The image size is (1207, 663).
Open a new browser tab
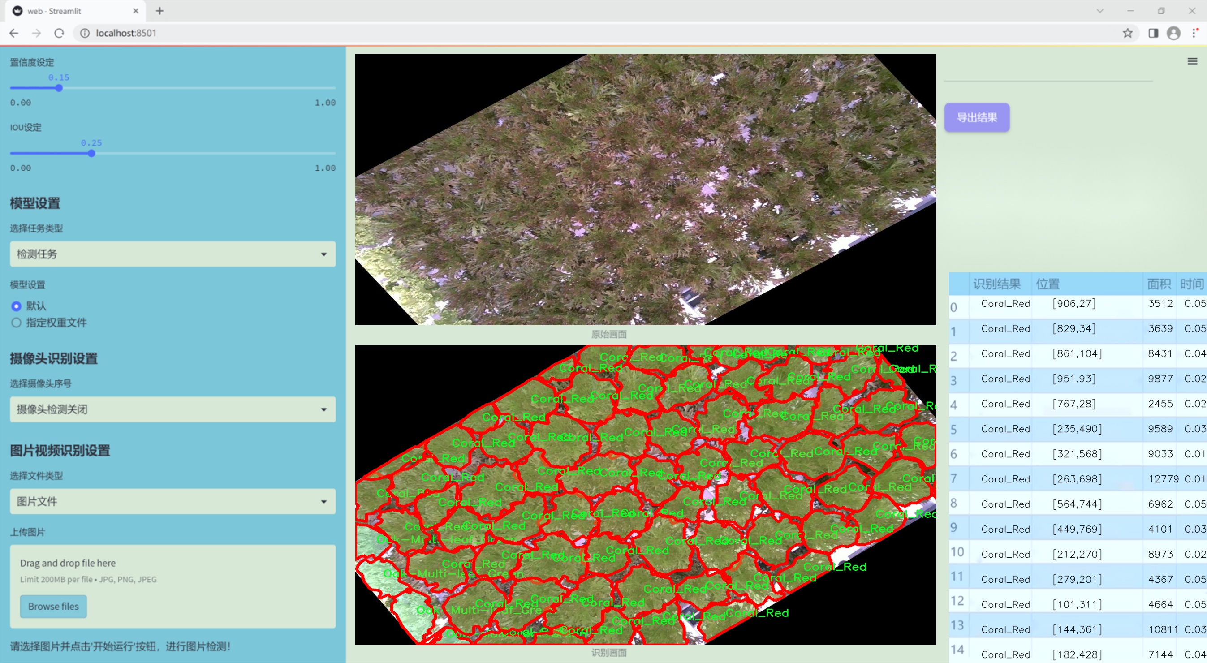click(160, 11)
